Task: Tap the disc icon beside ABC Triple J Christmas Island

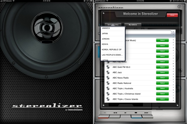Action: [108, 94]
